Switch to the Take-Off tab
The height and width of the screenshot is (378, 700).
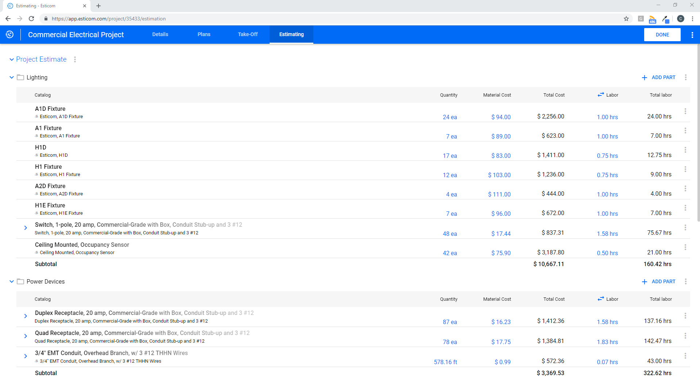point(248,34)
